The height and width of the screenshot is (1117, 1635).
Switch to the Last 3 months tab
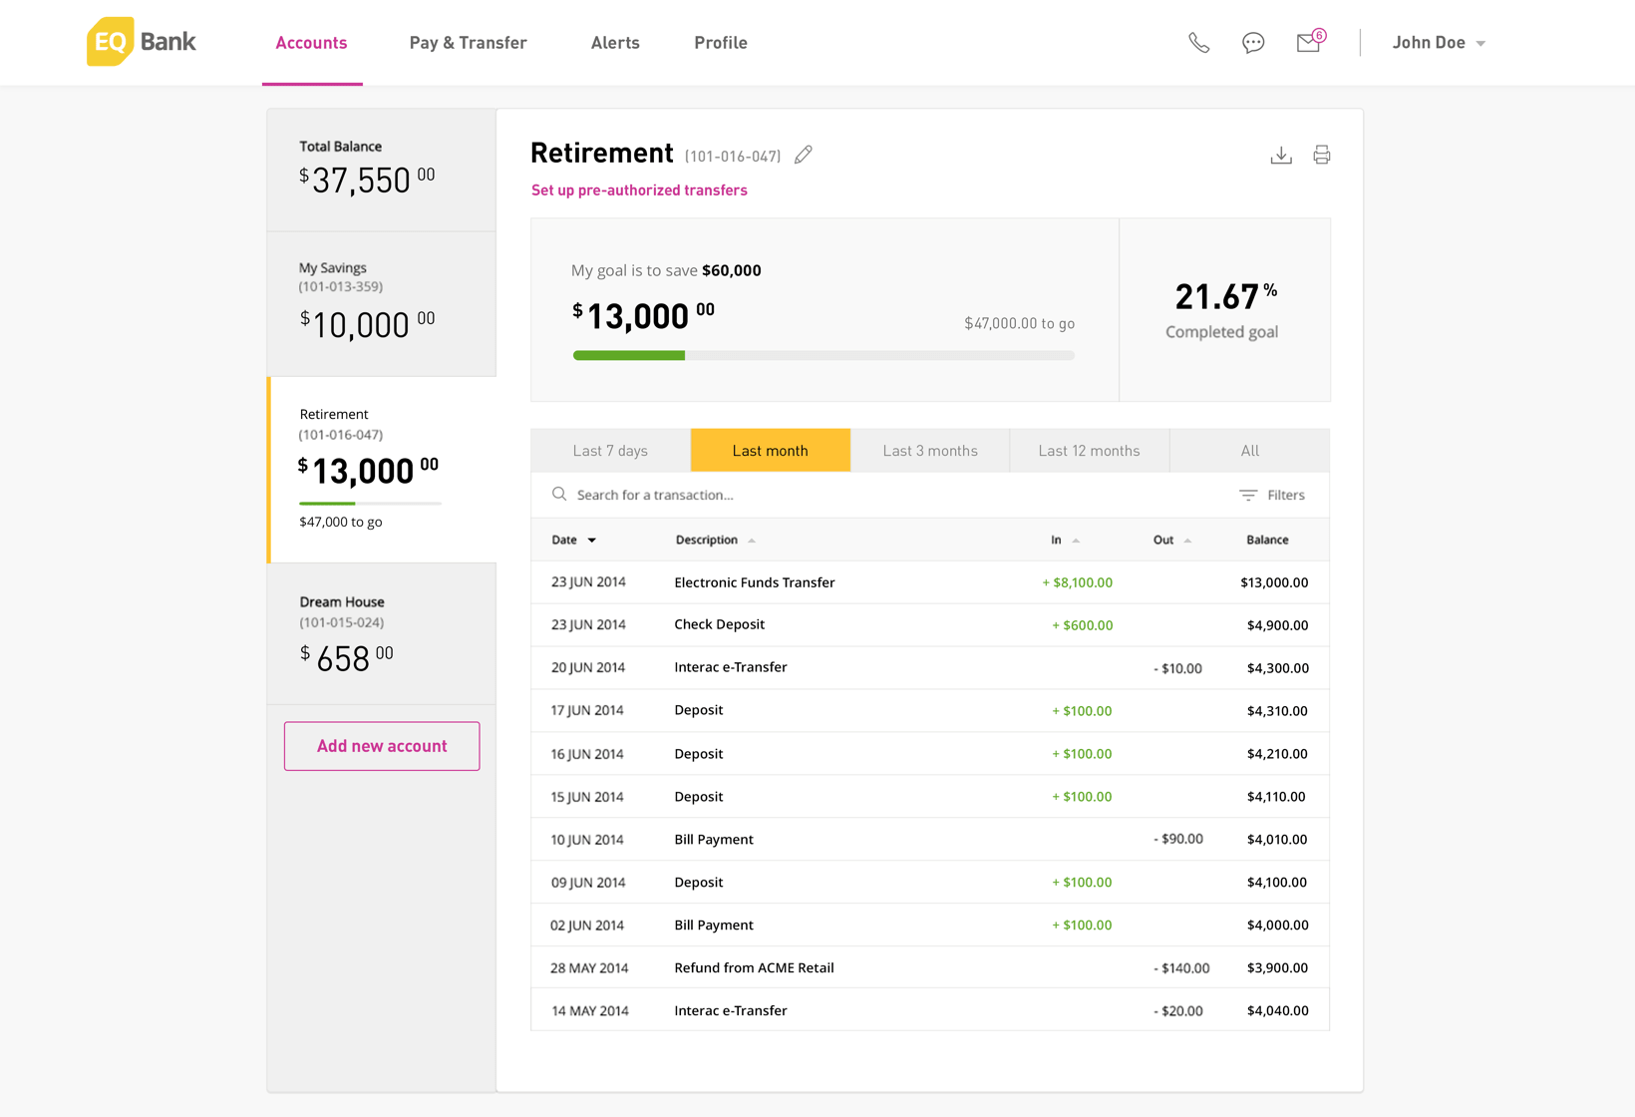point(930,451)
